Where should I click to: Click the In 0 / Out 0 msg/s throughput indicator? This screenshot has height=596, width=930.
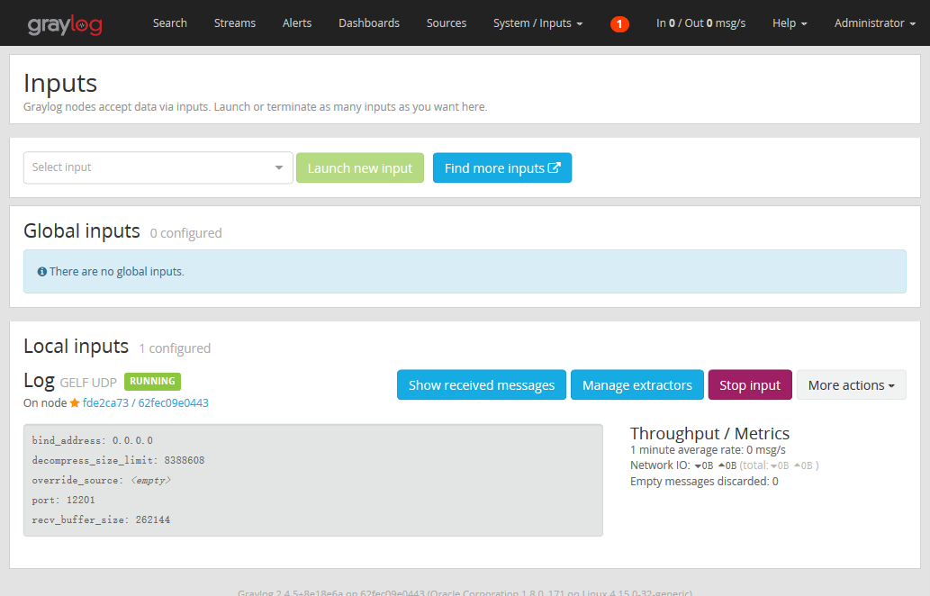tap(700, 23)
